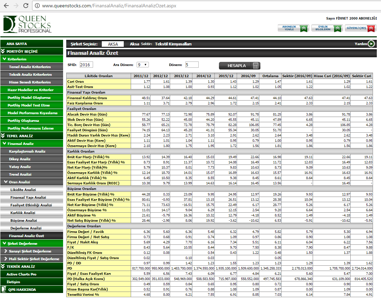This screenshot has width=381, height=301.
Task: Click the HESAPLA button
Action: point(239,66)
